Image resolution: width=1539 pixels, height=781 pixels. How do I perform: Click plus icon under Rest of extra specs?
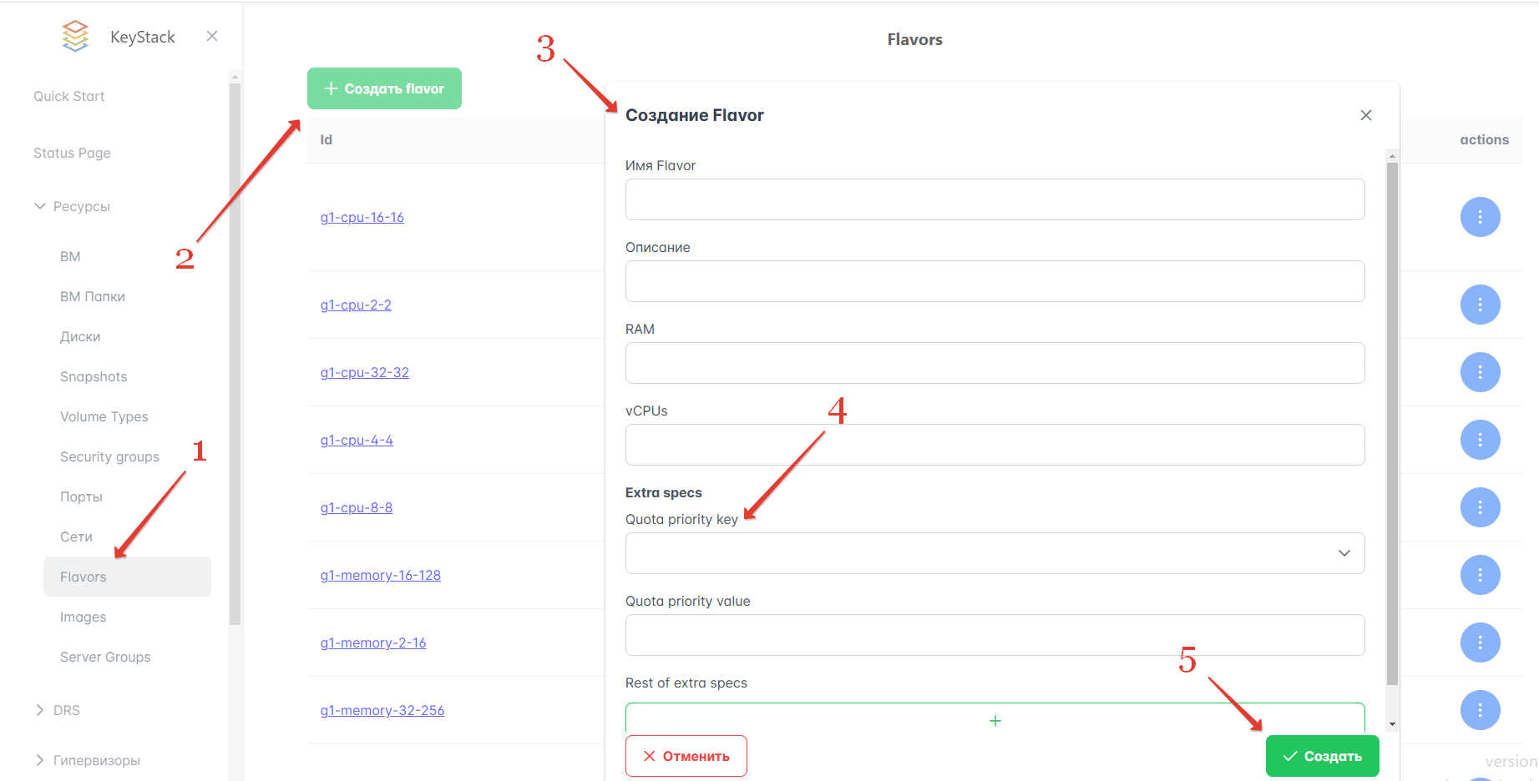[x=995, y=720]
